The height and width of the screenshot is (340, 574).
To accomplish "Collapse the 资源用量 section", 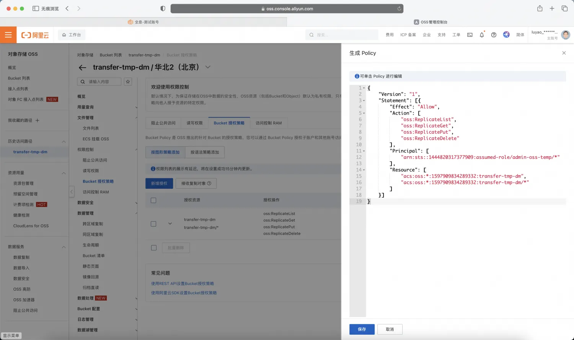I will (x=64, y=173).
